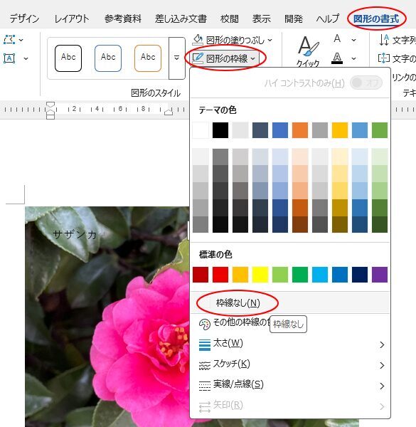Open the 開発 tab
The width and height of the screenshot is (416, 427).
[x=293, y=19]
